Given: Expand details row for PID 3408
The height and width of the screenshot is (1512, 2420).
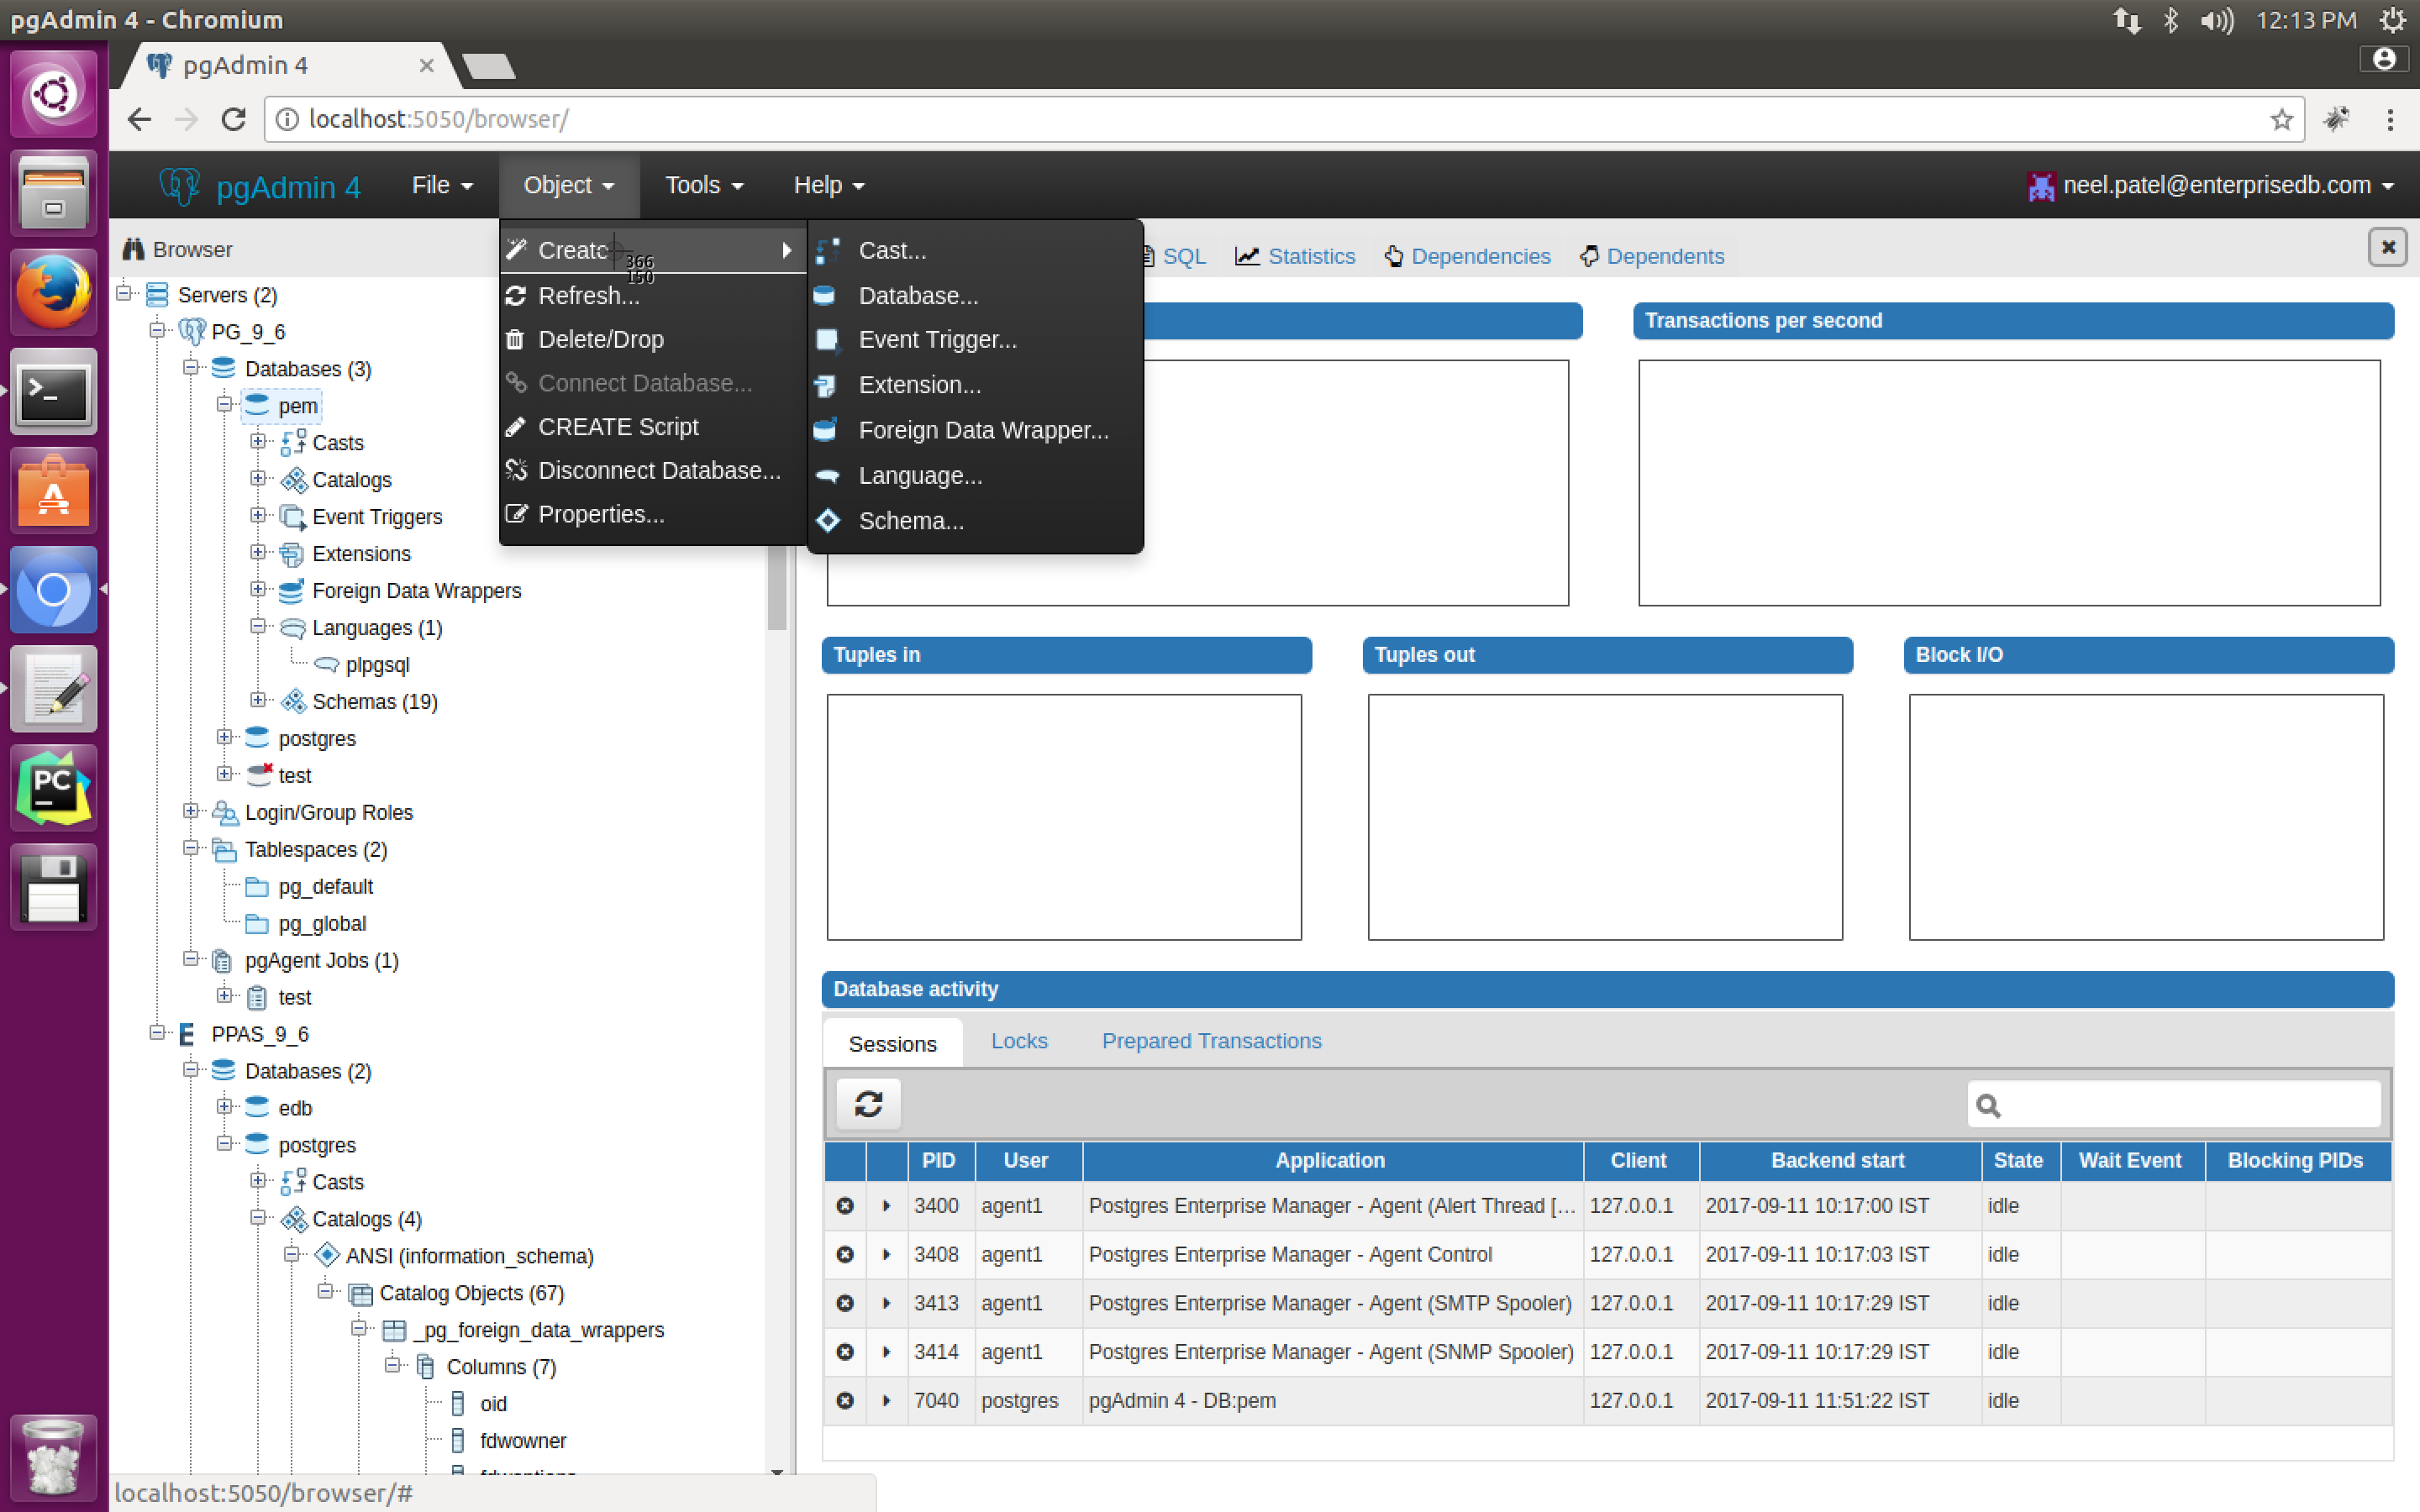Looking at the screenshot, I should (886, 1255).
